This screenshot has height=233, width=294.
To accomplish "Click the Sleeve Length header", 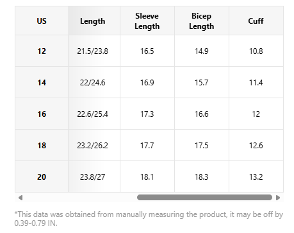I will (147, 21).
